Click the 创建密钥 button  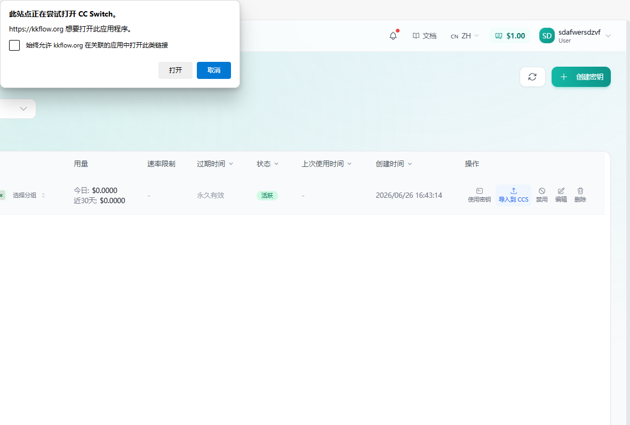click(581, 77)
